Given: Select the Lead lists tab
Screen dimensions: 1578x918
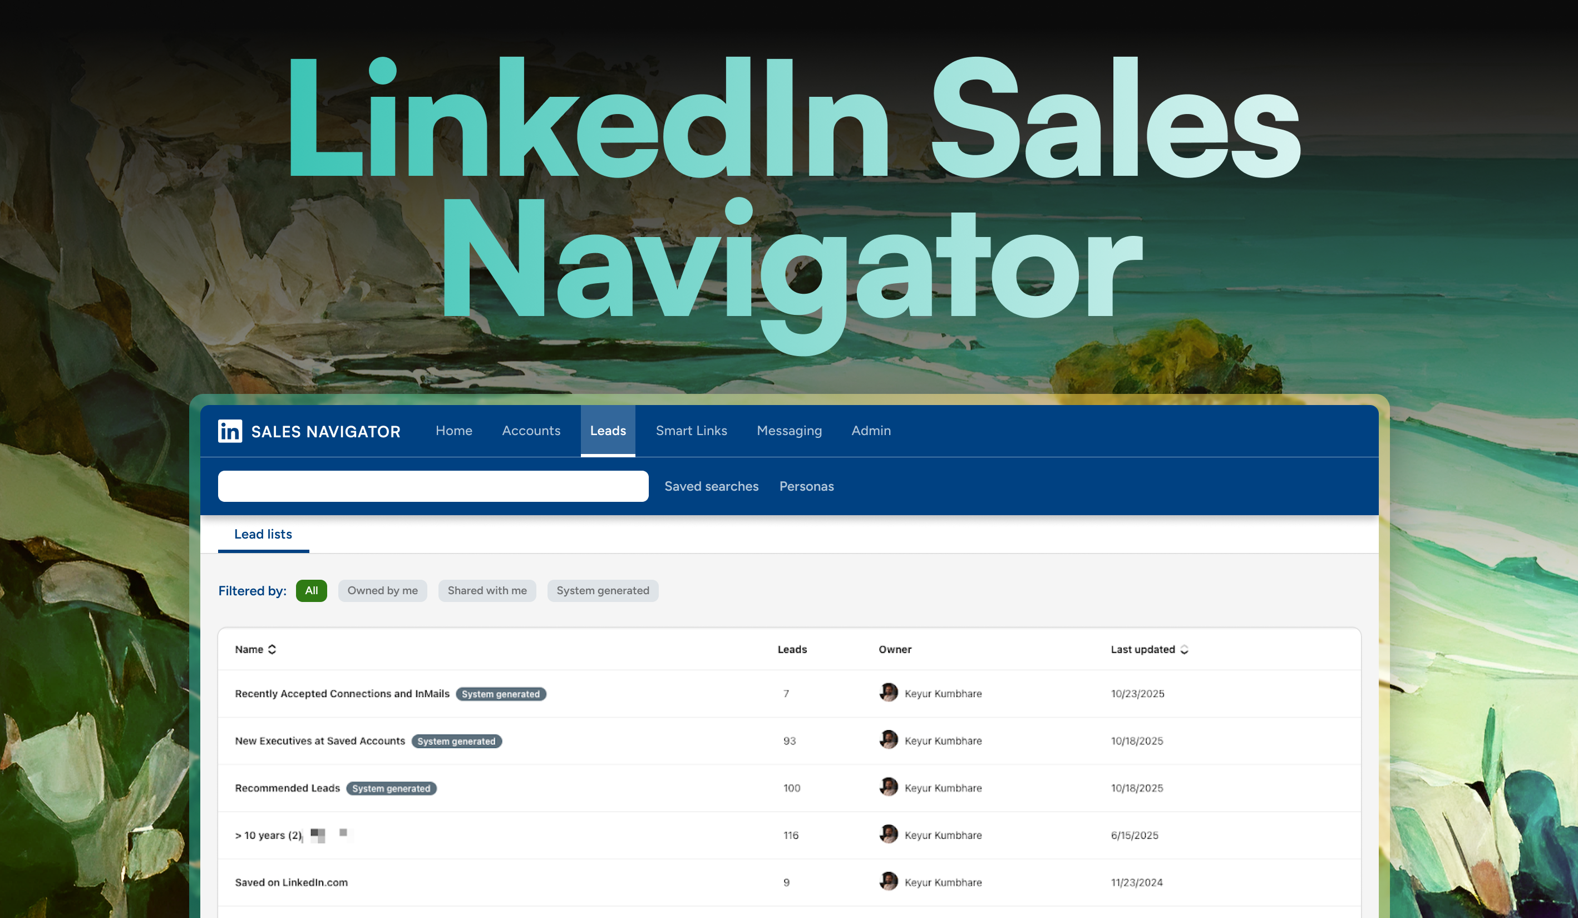Looking at the screenshot, I should pyautogui.click(x=263, y=534).
